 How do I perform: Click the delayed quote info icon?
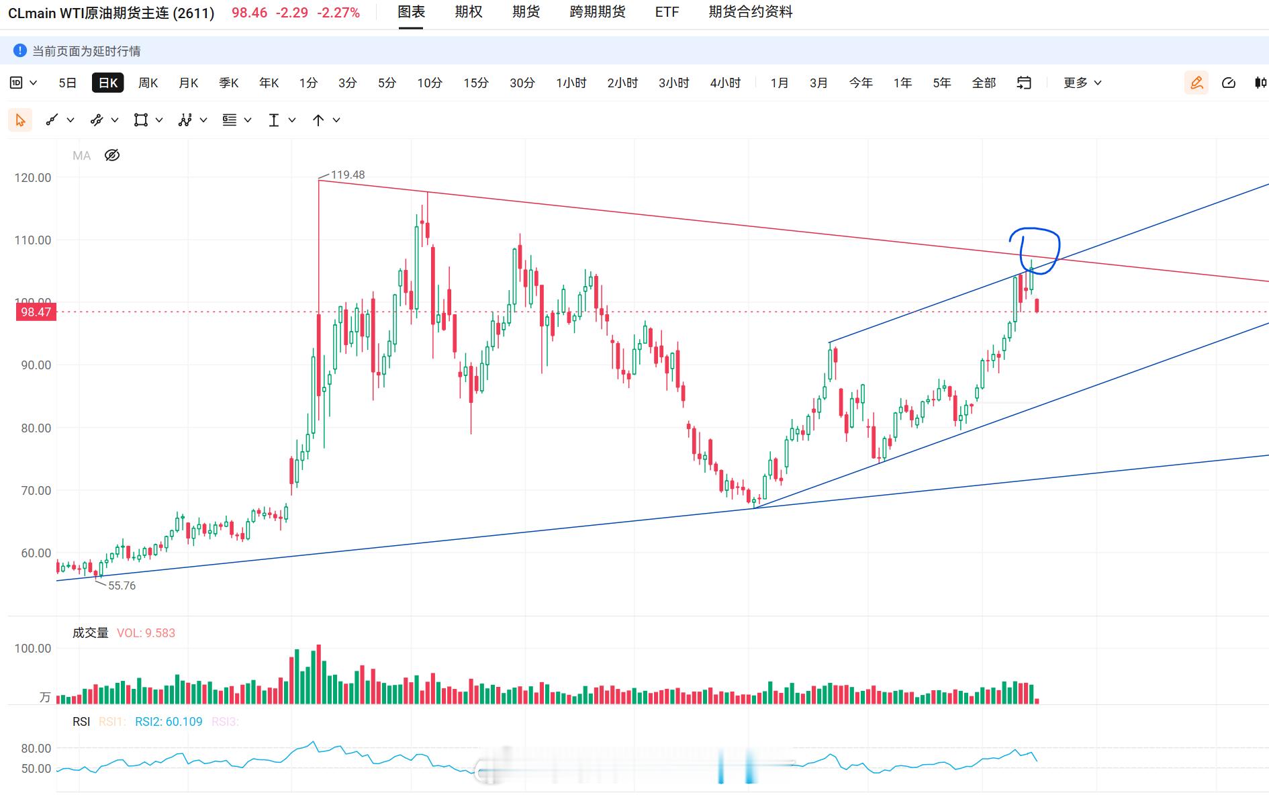pyautogui.click(x=20, y=50)
